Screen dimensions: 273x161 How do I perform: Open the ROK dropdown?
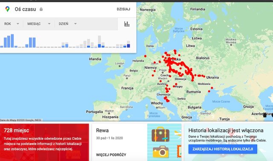pos(12,23)
